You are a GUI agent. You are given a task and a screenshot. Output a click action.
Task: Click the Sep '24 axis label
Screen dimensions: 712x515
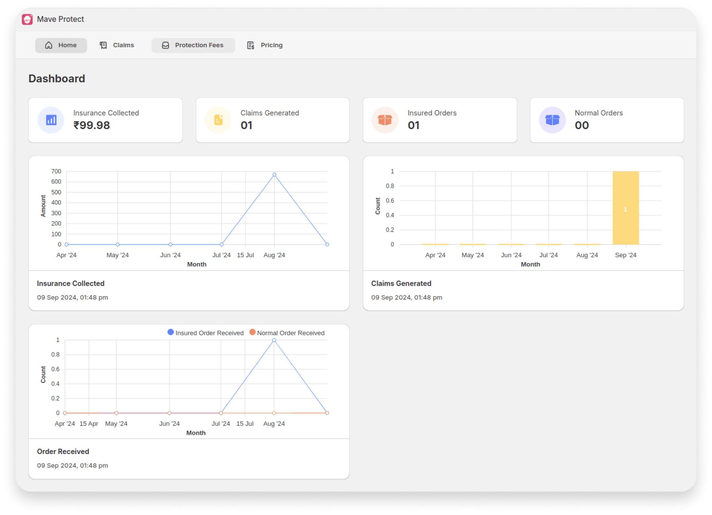(625, 255)
